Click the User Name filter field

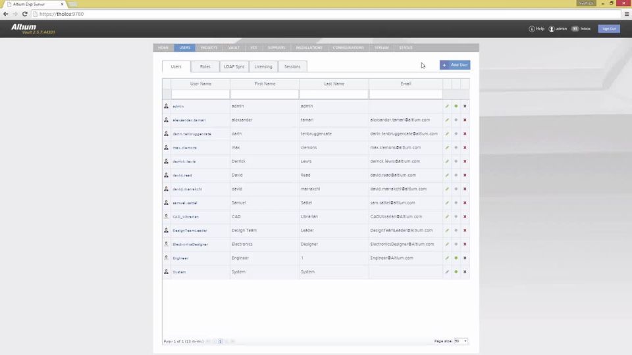click(x=200, y=94)
